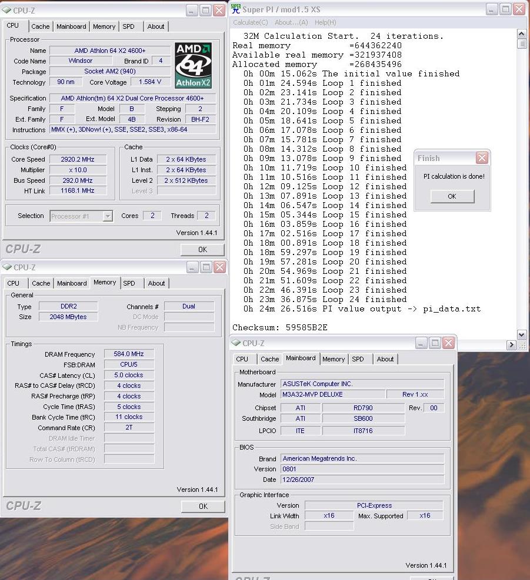
Task: Open the Cache tab in top CPU-Z window
Action: pyautogui.click(x=41, y=26)
